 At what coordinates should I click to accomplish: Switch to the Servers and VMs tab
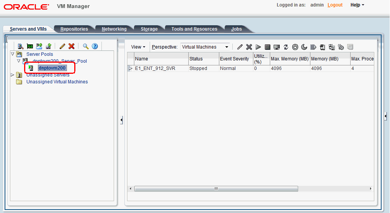28,29
